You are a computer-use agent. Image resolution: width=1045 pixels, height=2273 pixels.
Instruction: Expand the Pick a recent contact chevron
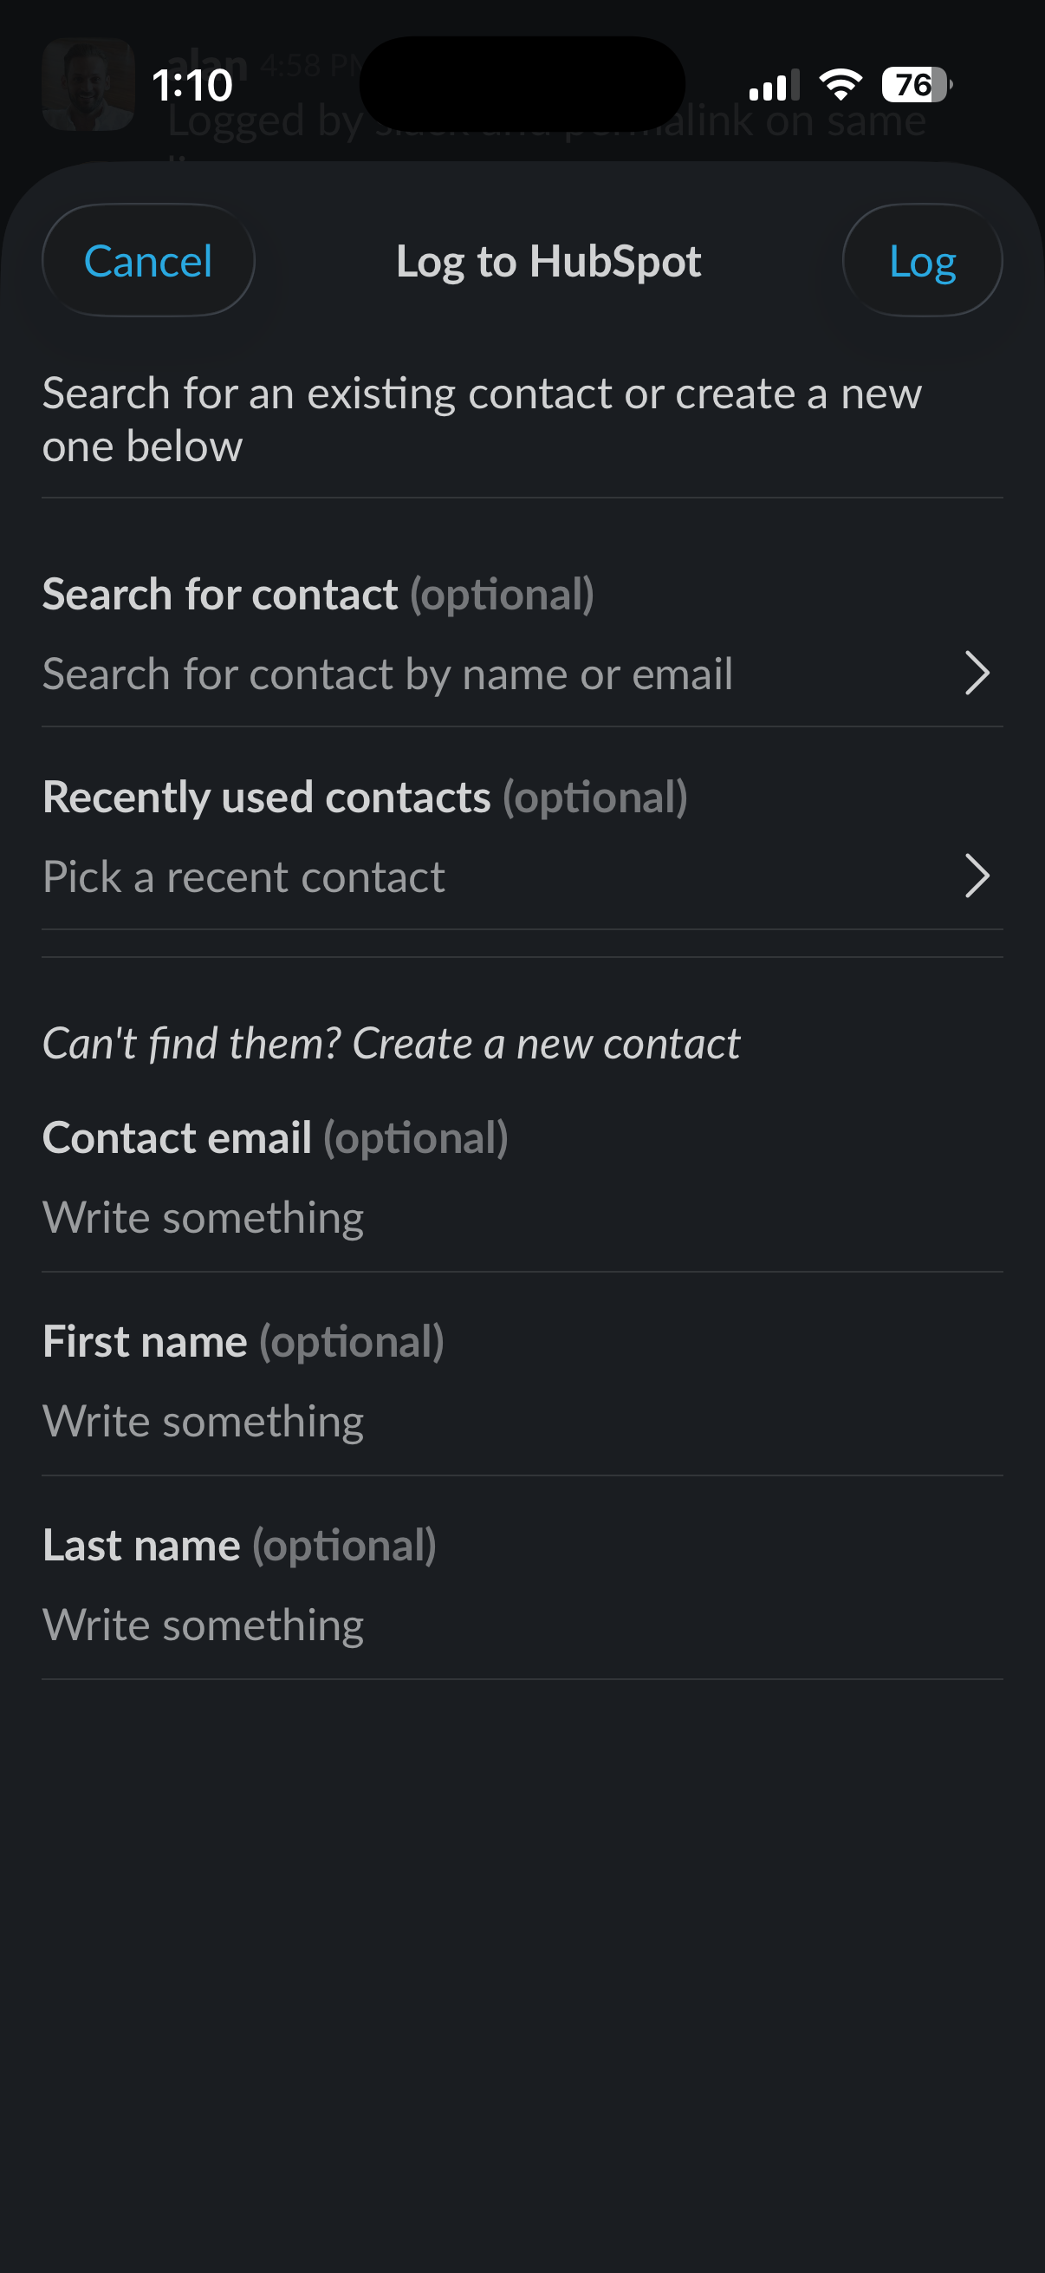(x=977, y=876)
